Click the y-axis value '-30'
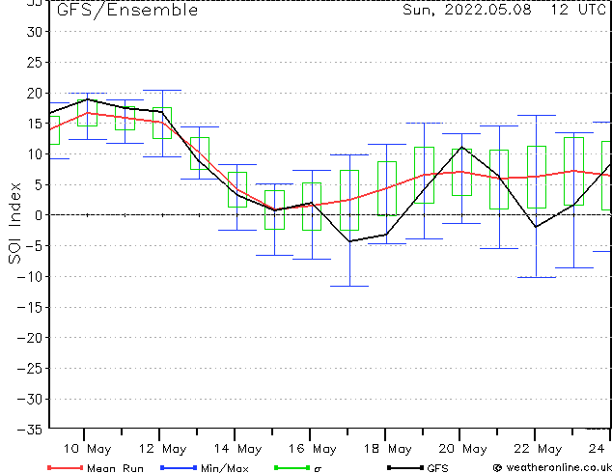The height and width of the screenshot is (473, 612). [30, 400]
